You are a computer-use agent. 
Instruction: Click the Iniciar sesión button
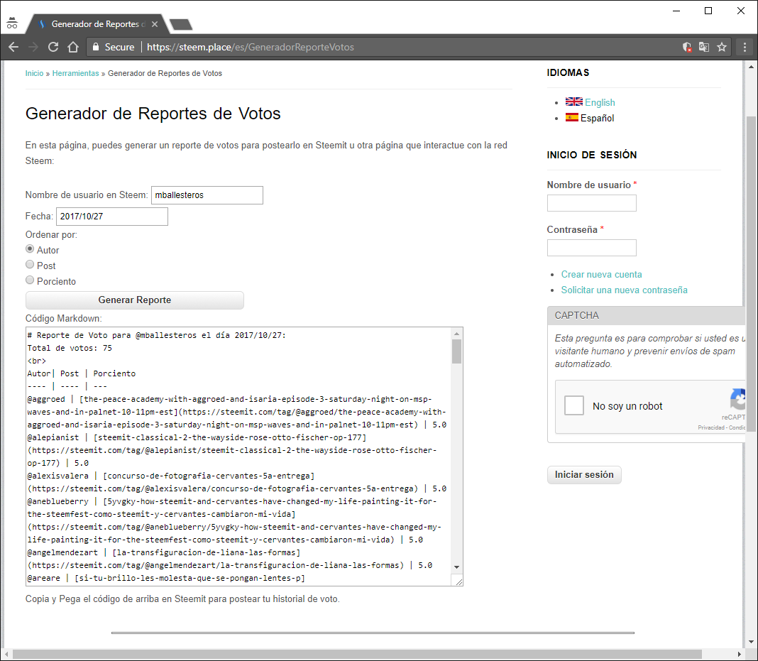click(x=584, y=474)
